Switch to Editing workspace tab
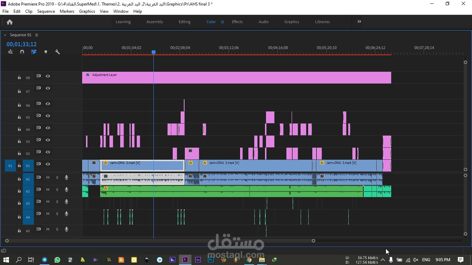This screenshot has width=472, height=265. (185, 22)
